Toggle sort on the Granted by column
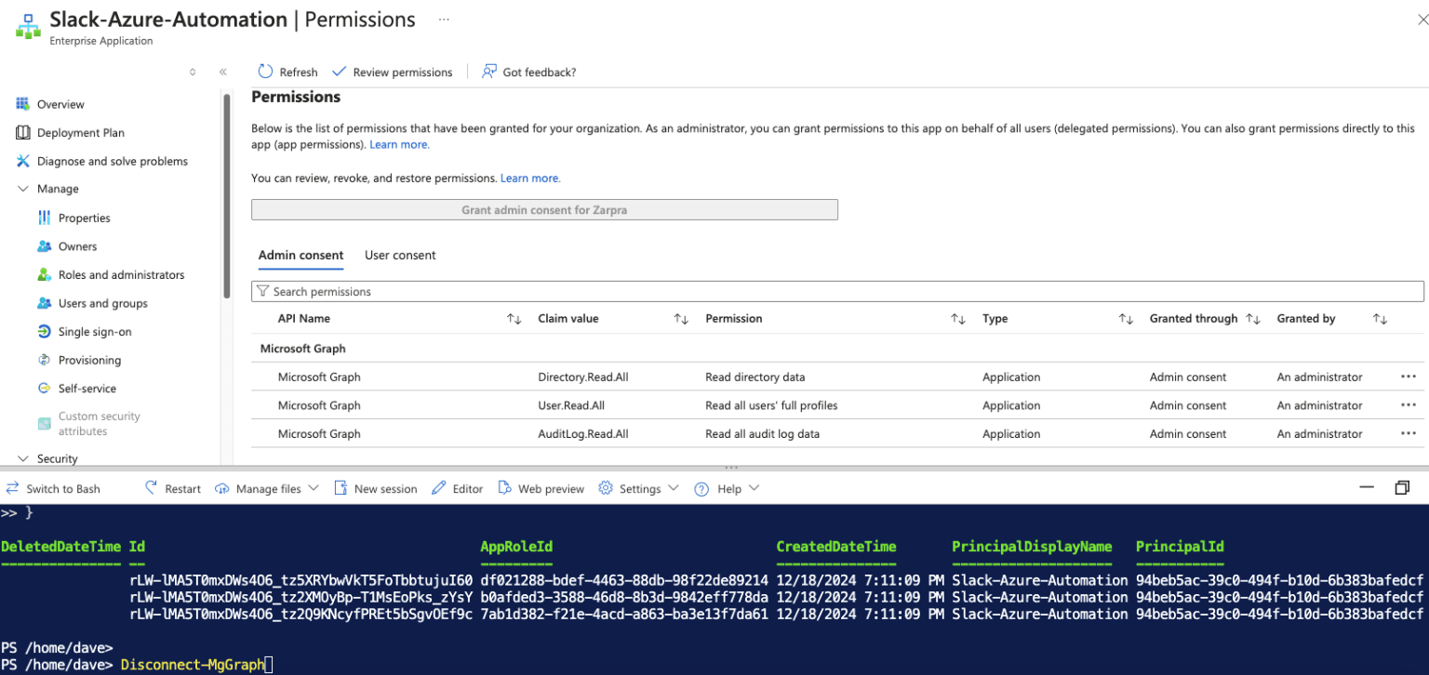Image resolution: width=1429 pixels, height=675 pixels. [1381, 318]
